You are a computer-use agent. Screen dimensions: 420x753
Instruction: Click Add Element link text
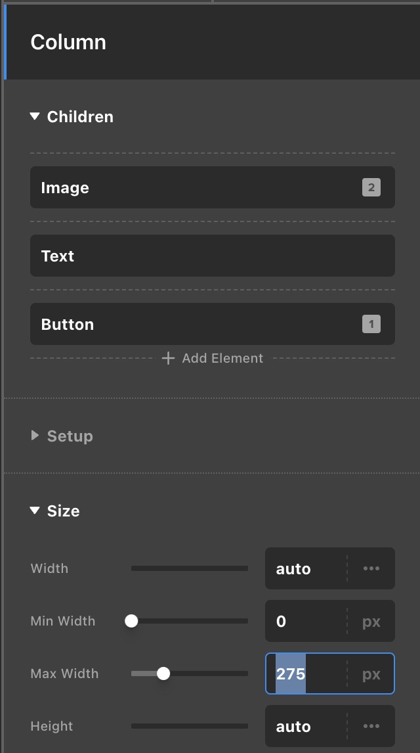click(x=222, y=358)
